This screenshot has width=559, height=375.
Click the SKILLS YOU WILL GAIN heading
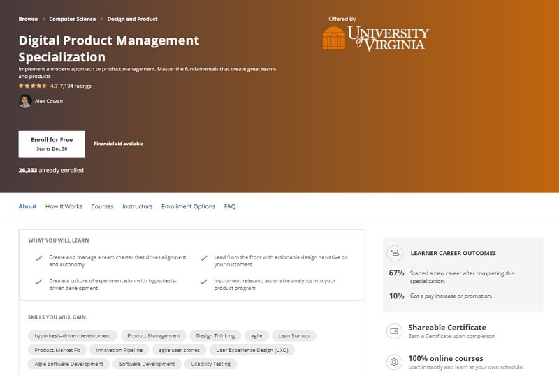coord(57,317)
